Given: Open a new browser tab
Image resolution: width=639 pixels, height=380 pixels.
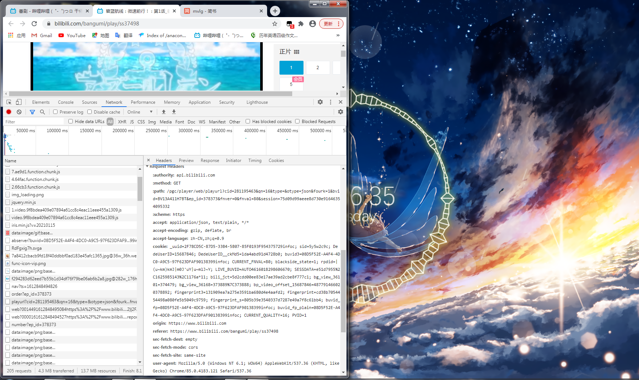Looking at the screenshot, I should [x=275, y=11].
